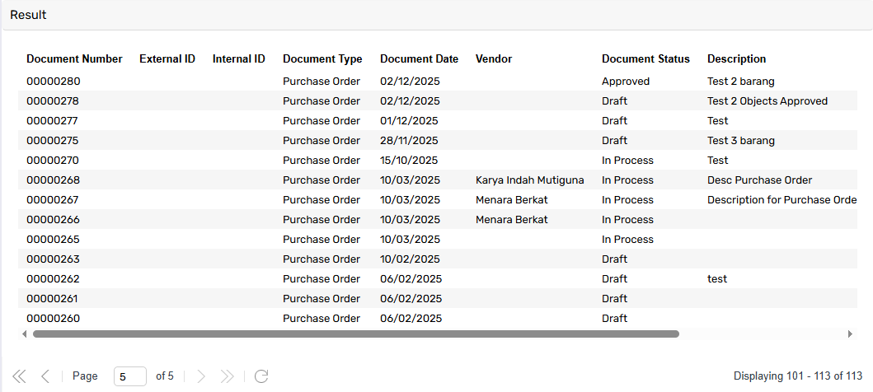Click the horizontal scrollbar left arrow
Image resolution: width=873 pixels, height=392 pixels.
point(24,334)
